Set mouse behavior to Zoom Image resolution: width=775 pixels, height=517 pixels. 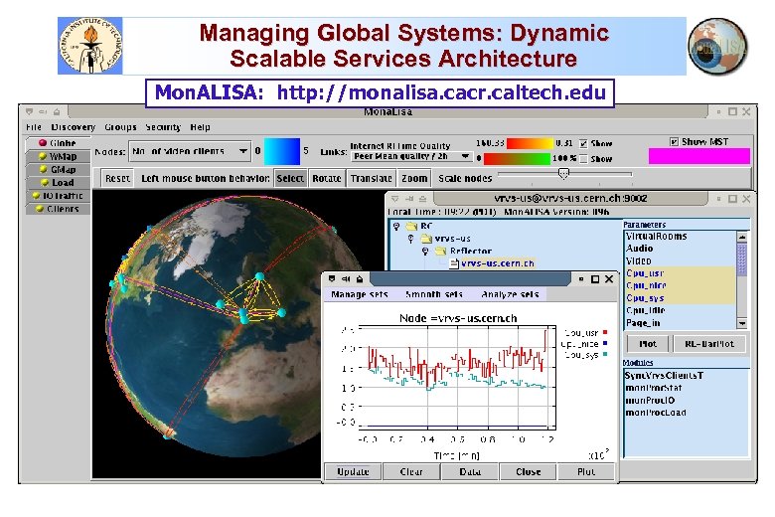pos(414,179)
